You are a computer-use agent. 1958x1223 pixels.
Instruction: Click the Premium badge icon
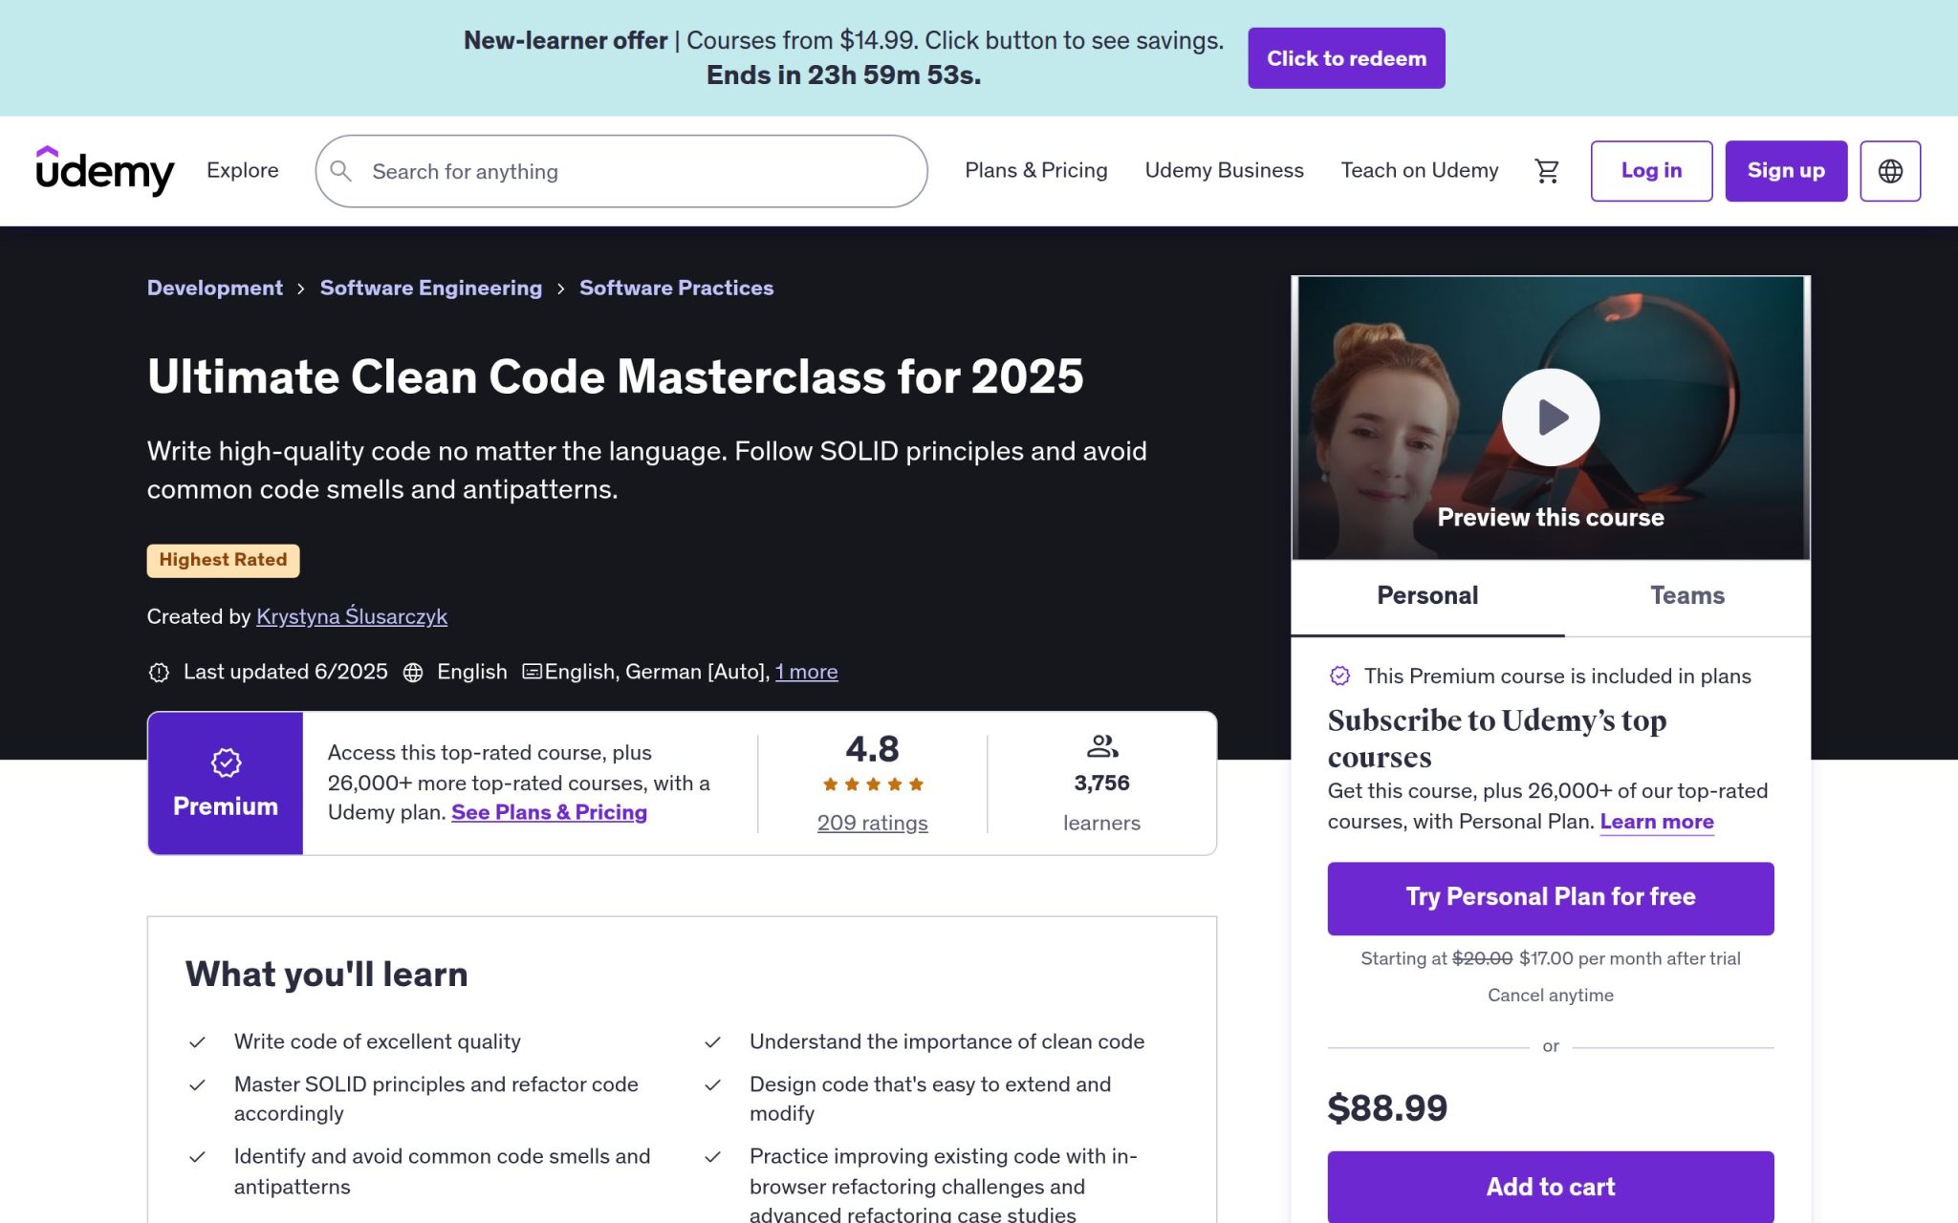[x=226, y=762]
